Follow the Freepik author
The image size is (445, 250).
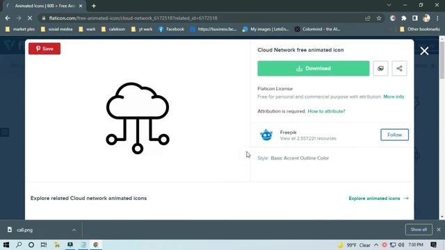(x=394, y=135)
